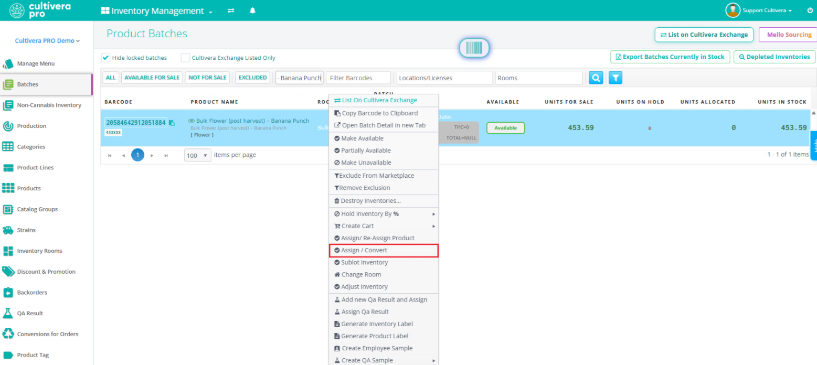Viewport: 817px width, 365px height.
Task: Go to next page arrow in pager
Action: [x=152, y=156]
